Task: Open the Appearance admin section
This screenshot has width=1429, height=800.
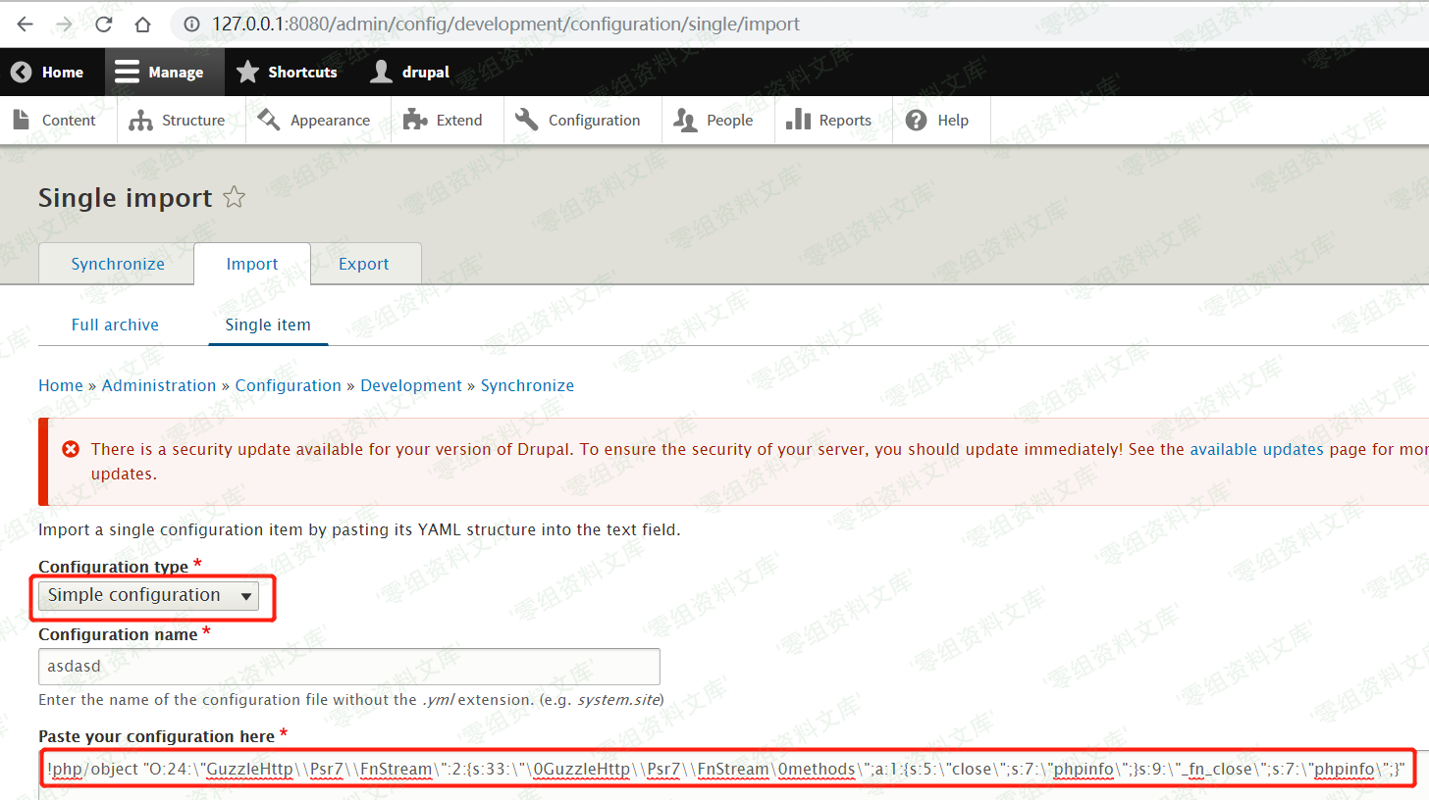Action: pyautogui.click(x=315, y=121)
